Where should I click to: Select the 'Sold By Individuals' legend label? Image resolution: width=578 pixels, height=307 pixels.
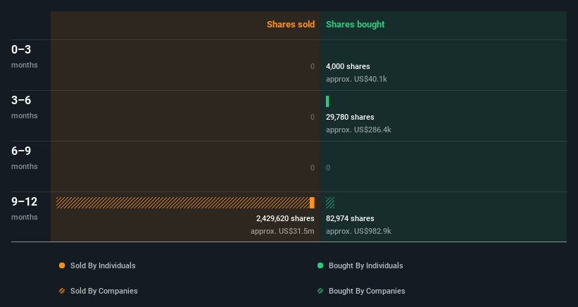point(103,265)
